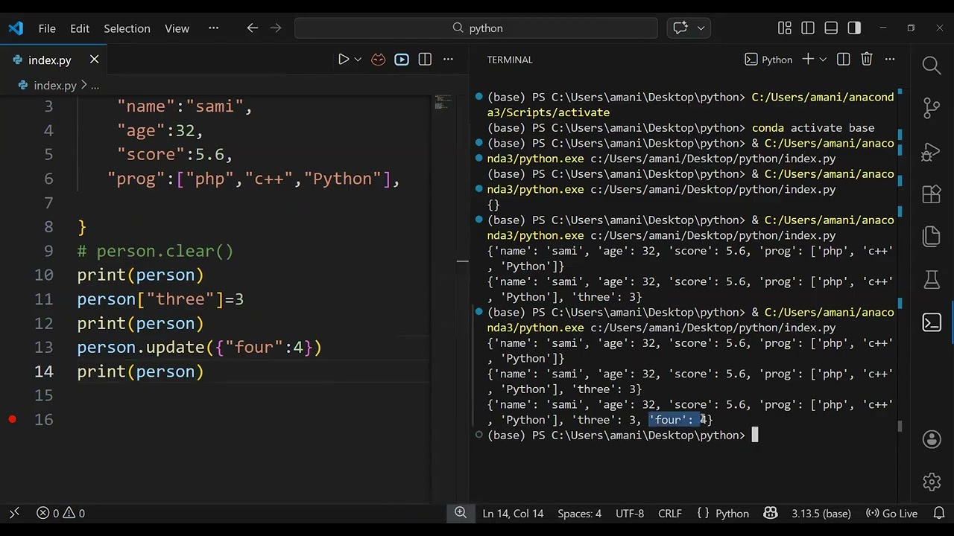The height and width of the screenshot is (536, 954).
Task: Click the VS Code logo icon
Action: point(16,28)
